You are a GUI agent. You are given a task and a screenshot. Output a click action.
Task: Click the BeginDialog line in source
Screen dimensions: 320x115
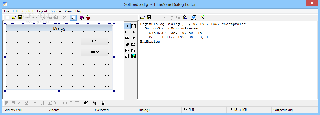[193, 24]
